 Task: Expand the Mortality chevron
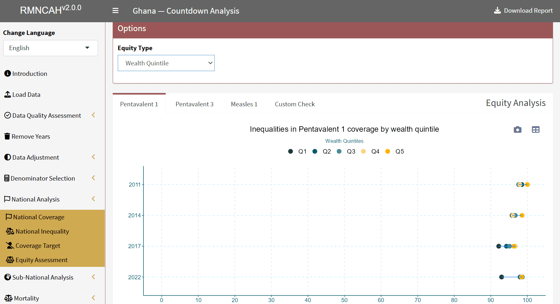[94, 298]
